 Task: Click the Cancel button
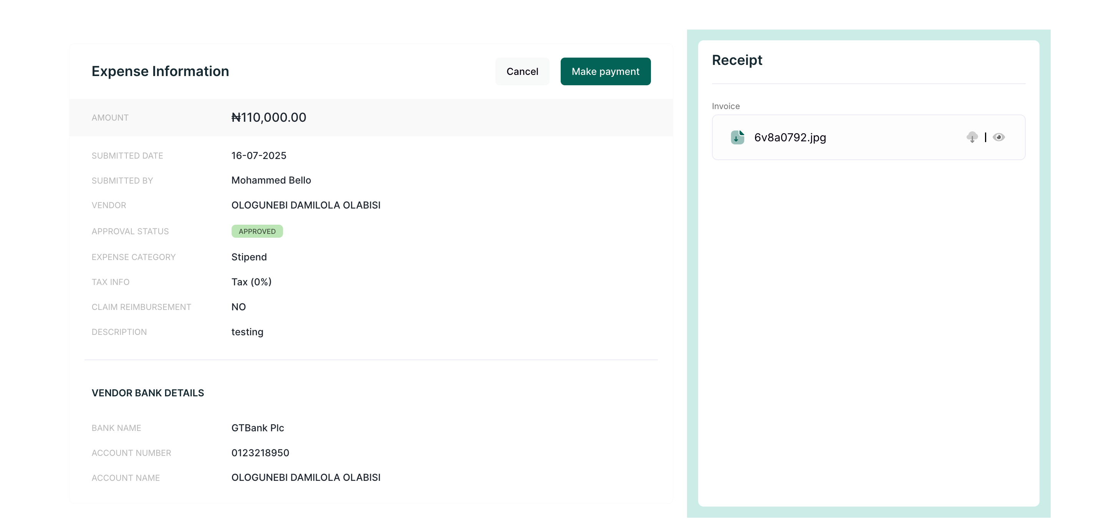click(522, 71)
